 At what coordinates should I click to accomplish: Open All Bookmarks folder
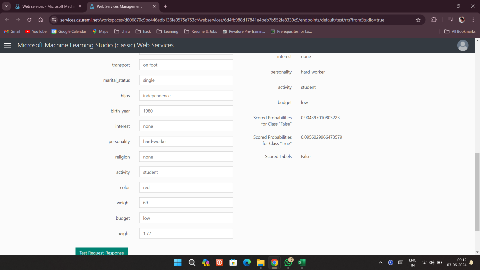[x=460, y=31]
